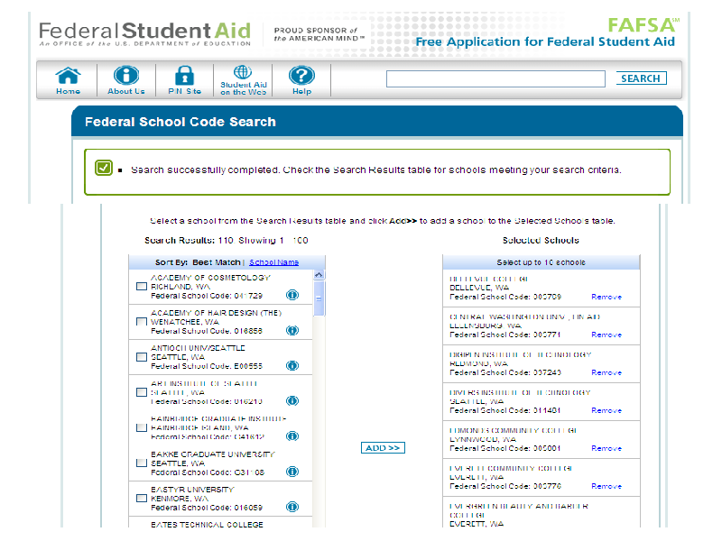Check the Bastyr University checkbox
Image resolution: width=722 pixels, height=541 pixels.
pyautogui.click(x=142, y=499)
